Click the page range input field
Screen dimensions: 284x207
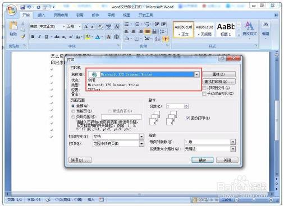click(121, 117)
